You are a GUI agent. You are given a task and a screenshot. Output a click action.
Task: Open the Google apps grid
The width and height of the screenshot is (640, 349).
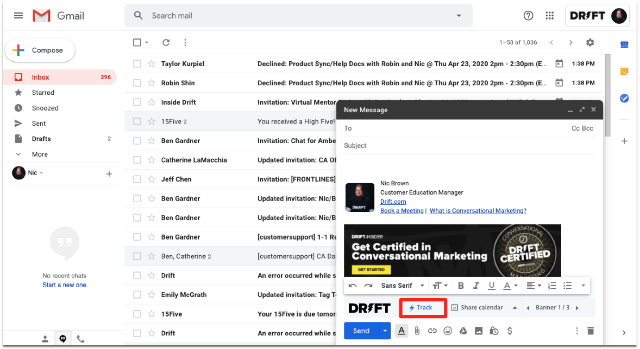pos(550,16)
